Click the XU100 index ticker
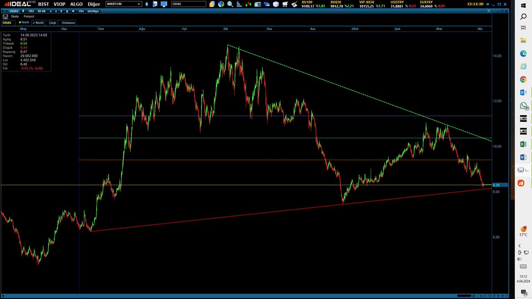The height and width of the screenshot is (299, 532). point(313,4)
